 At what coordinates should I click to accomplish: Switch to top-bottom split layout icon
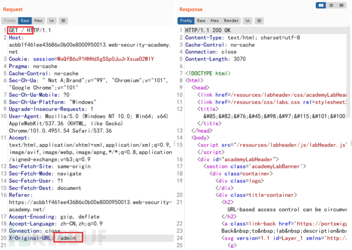pos(332,5)
